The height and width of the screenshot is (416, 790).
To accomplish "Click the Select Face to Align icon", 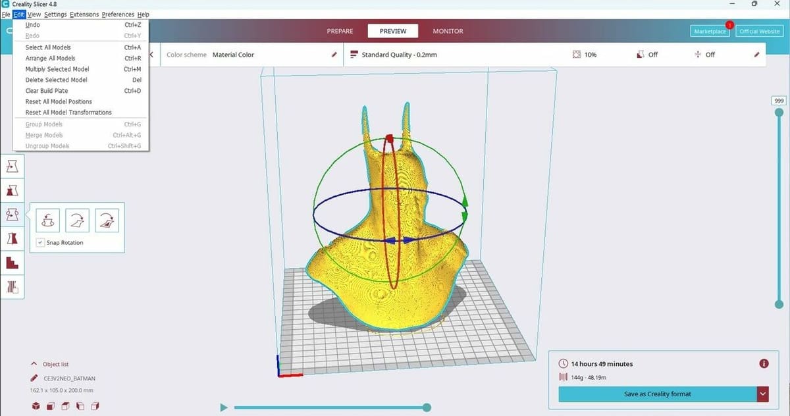I will (107, 220).
